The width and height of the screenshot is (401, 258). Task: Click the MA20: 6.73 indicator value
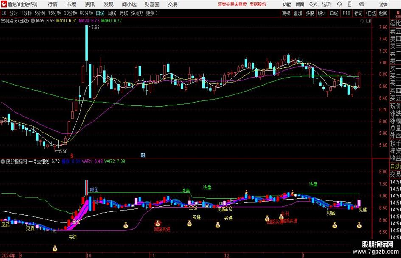(x=89, y=21)
